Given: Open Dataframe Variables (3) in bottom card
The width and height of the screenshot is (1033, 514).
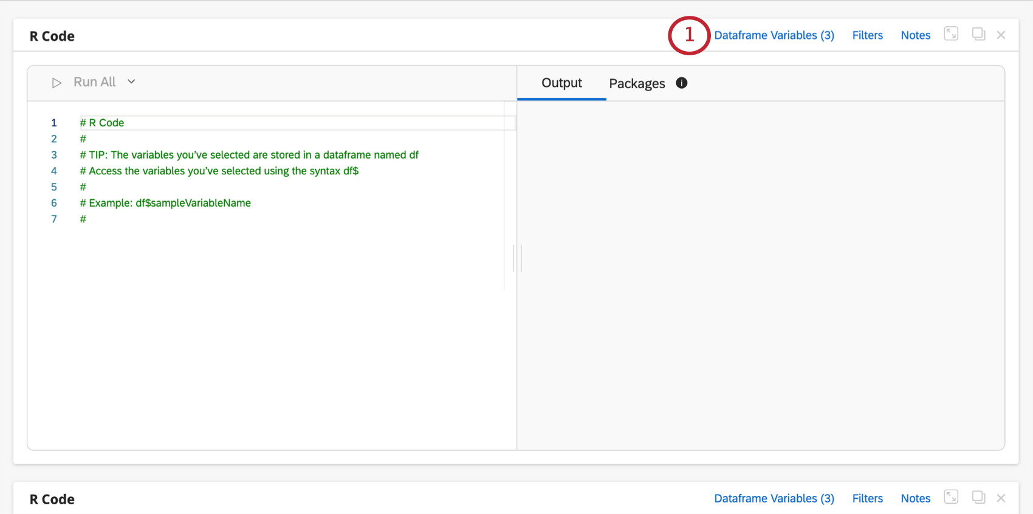Looking at the screenshot, I should pyautogui.click(x=774, y=498).
